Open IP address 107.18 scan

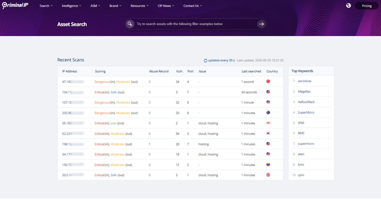pyautogui.click(x=73, y=102)
